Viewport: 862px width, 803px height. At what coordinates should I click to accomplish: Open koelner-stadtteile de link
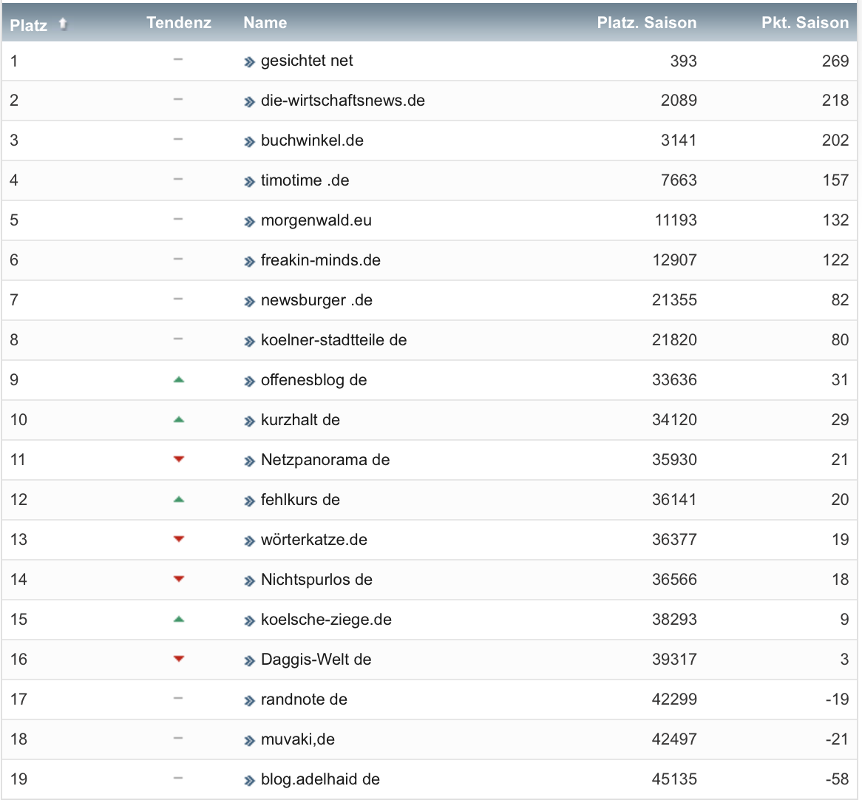pos(333,340)
